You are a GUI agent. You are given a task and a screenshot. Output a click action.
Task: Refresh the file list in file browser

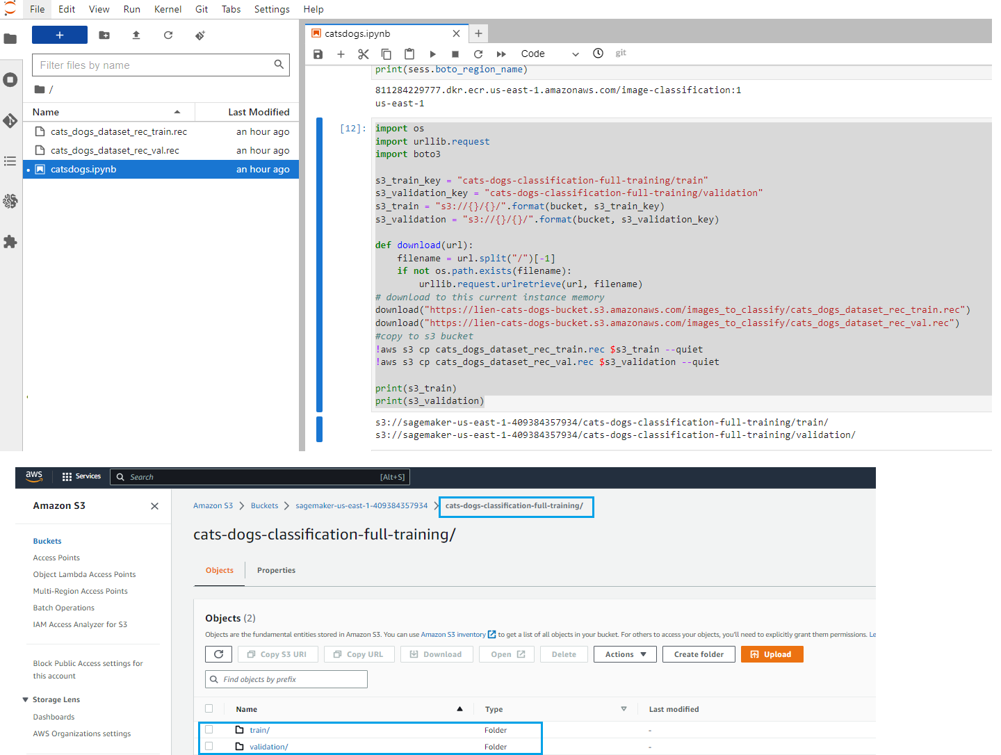168,35
